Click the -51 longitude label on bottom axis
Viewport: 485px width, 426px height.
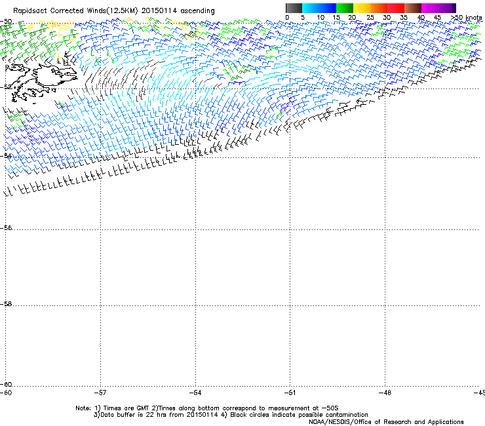290,393
